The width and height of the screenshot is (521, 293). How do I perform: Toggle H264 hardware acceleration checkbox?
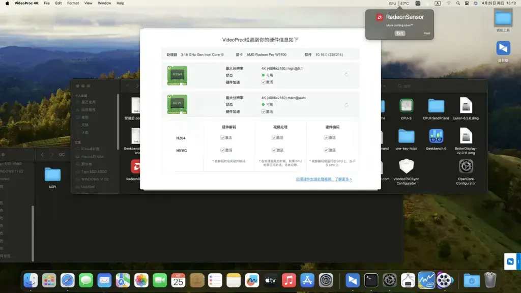click(x=263, y=82)
